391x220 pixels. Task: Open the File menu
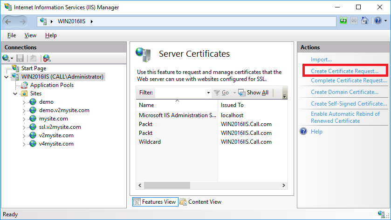point(12,35)
